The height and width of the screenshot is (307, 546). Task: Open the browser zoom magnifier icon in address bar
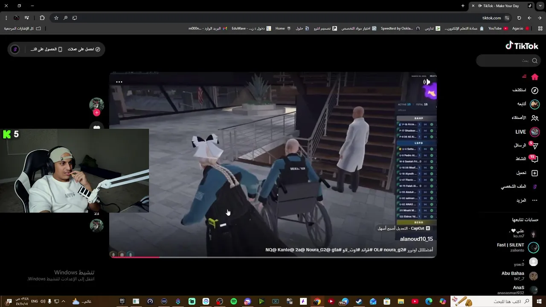(65, 18)
